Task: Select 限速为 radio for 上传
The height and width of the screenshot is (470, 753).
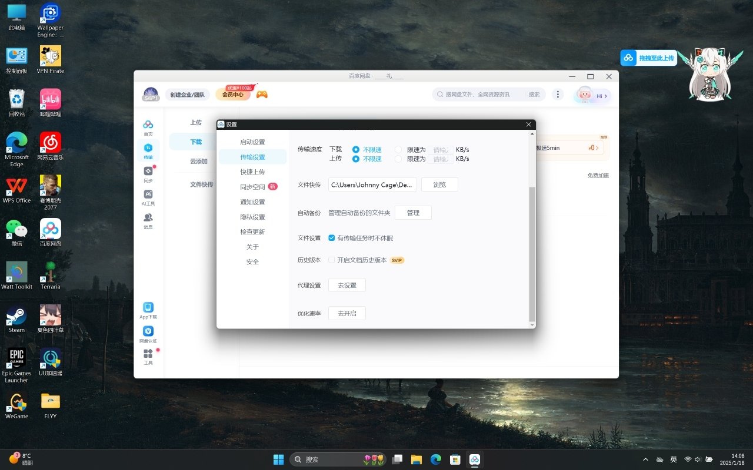Action: [398, 159]
